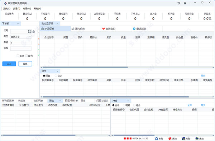215x141 pixels.
Task: Click the 风险度 0.0% value
Action: point(207,19)
